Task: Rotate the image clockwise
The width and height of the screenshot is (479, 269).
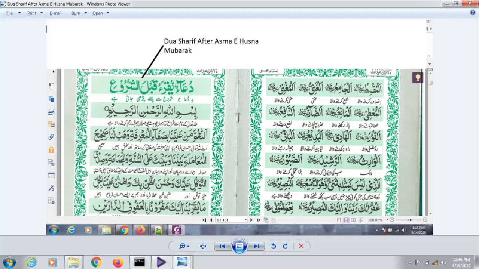Action: 285,246
